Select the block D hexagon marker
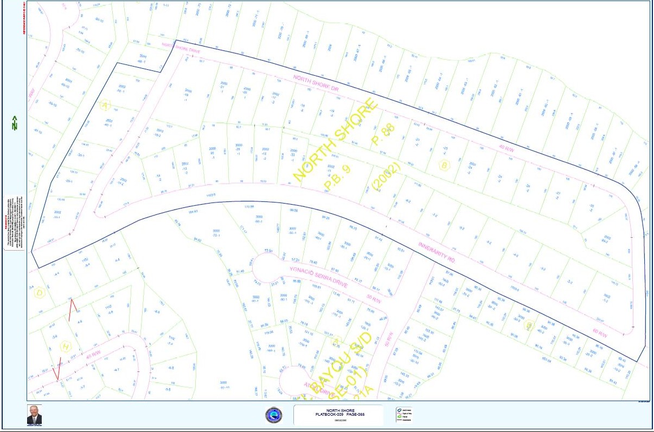 click(39, 293)
